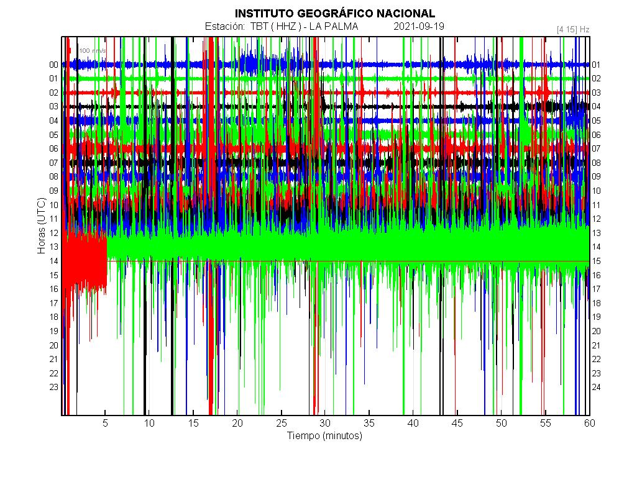The image size is (637, 477).
Task: Click the 100 nm/s scale label
Action: pos(93,51)
